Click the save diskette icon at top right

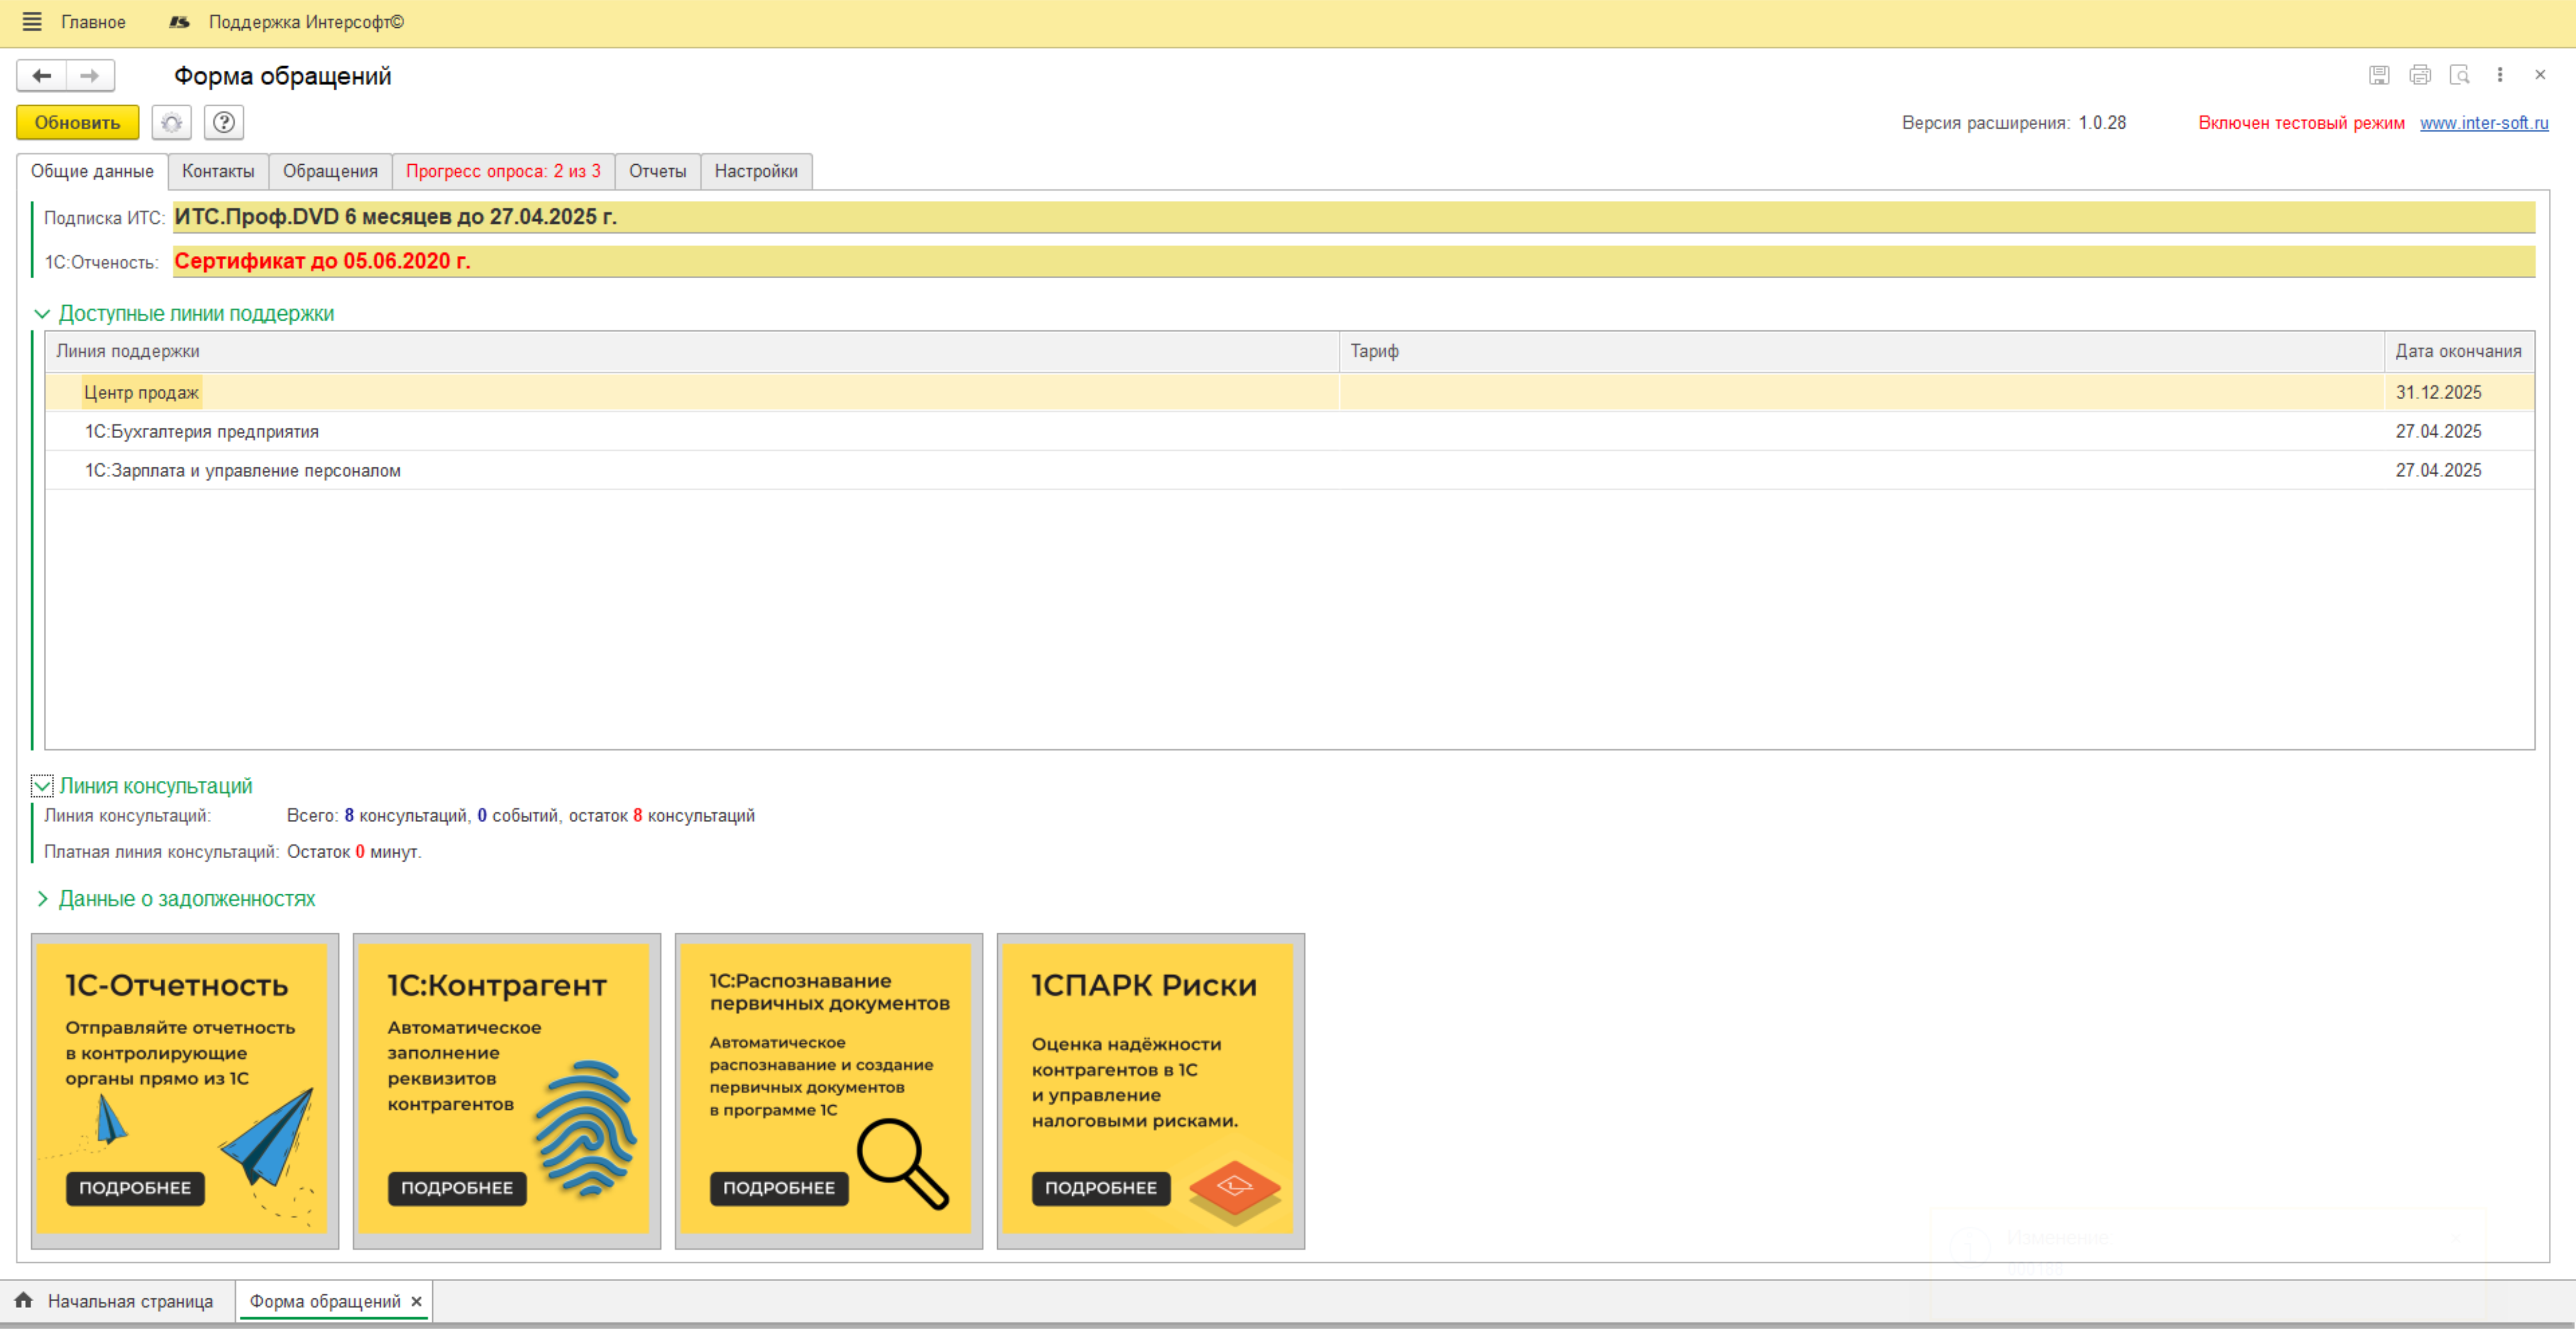point(2379,75)
